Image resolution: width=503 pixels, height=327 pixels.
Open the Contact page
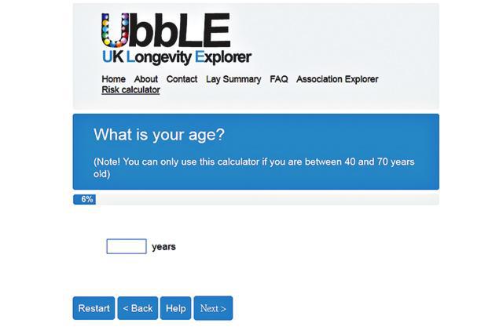(182, 79)
